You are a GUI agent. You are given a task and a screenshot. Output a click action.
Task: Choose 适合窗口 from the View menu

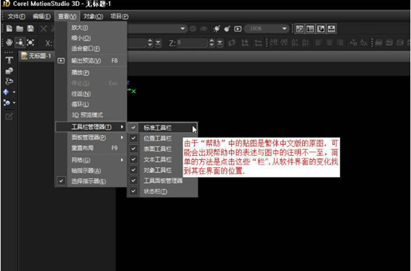click(x=90, y=49)
